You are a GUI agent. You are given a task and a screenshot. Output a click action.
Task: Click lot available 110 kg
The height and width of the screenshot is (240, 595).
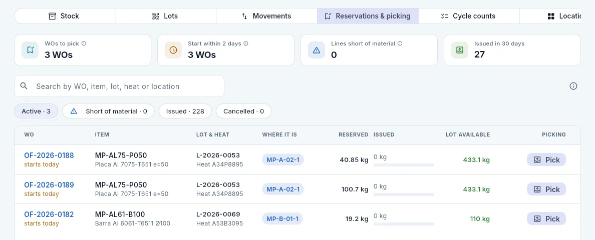pos(480,219)
